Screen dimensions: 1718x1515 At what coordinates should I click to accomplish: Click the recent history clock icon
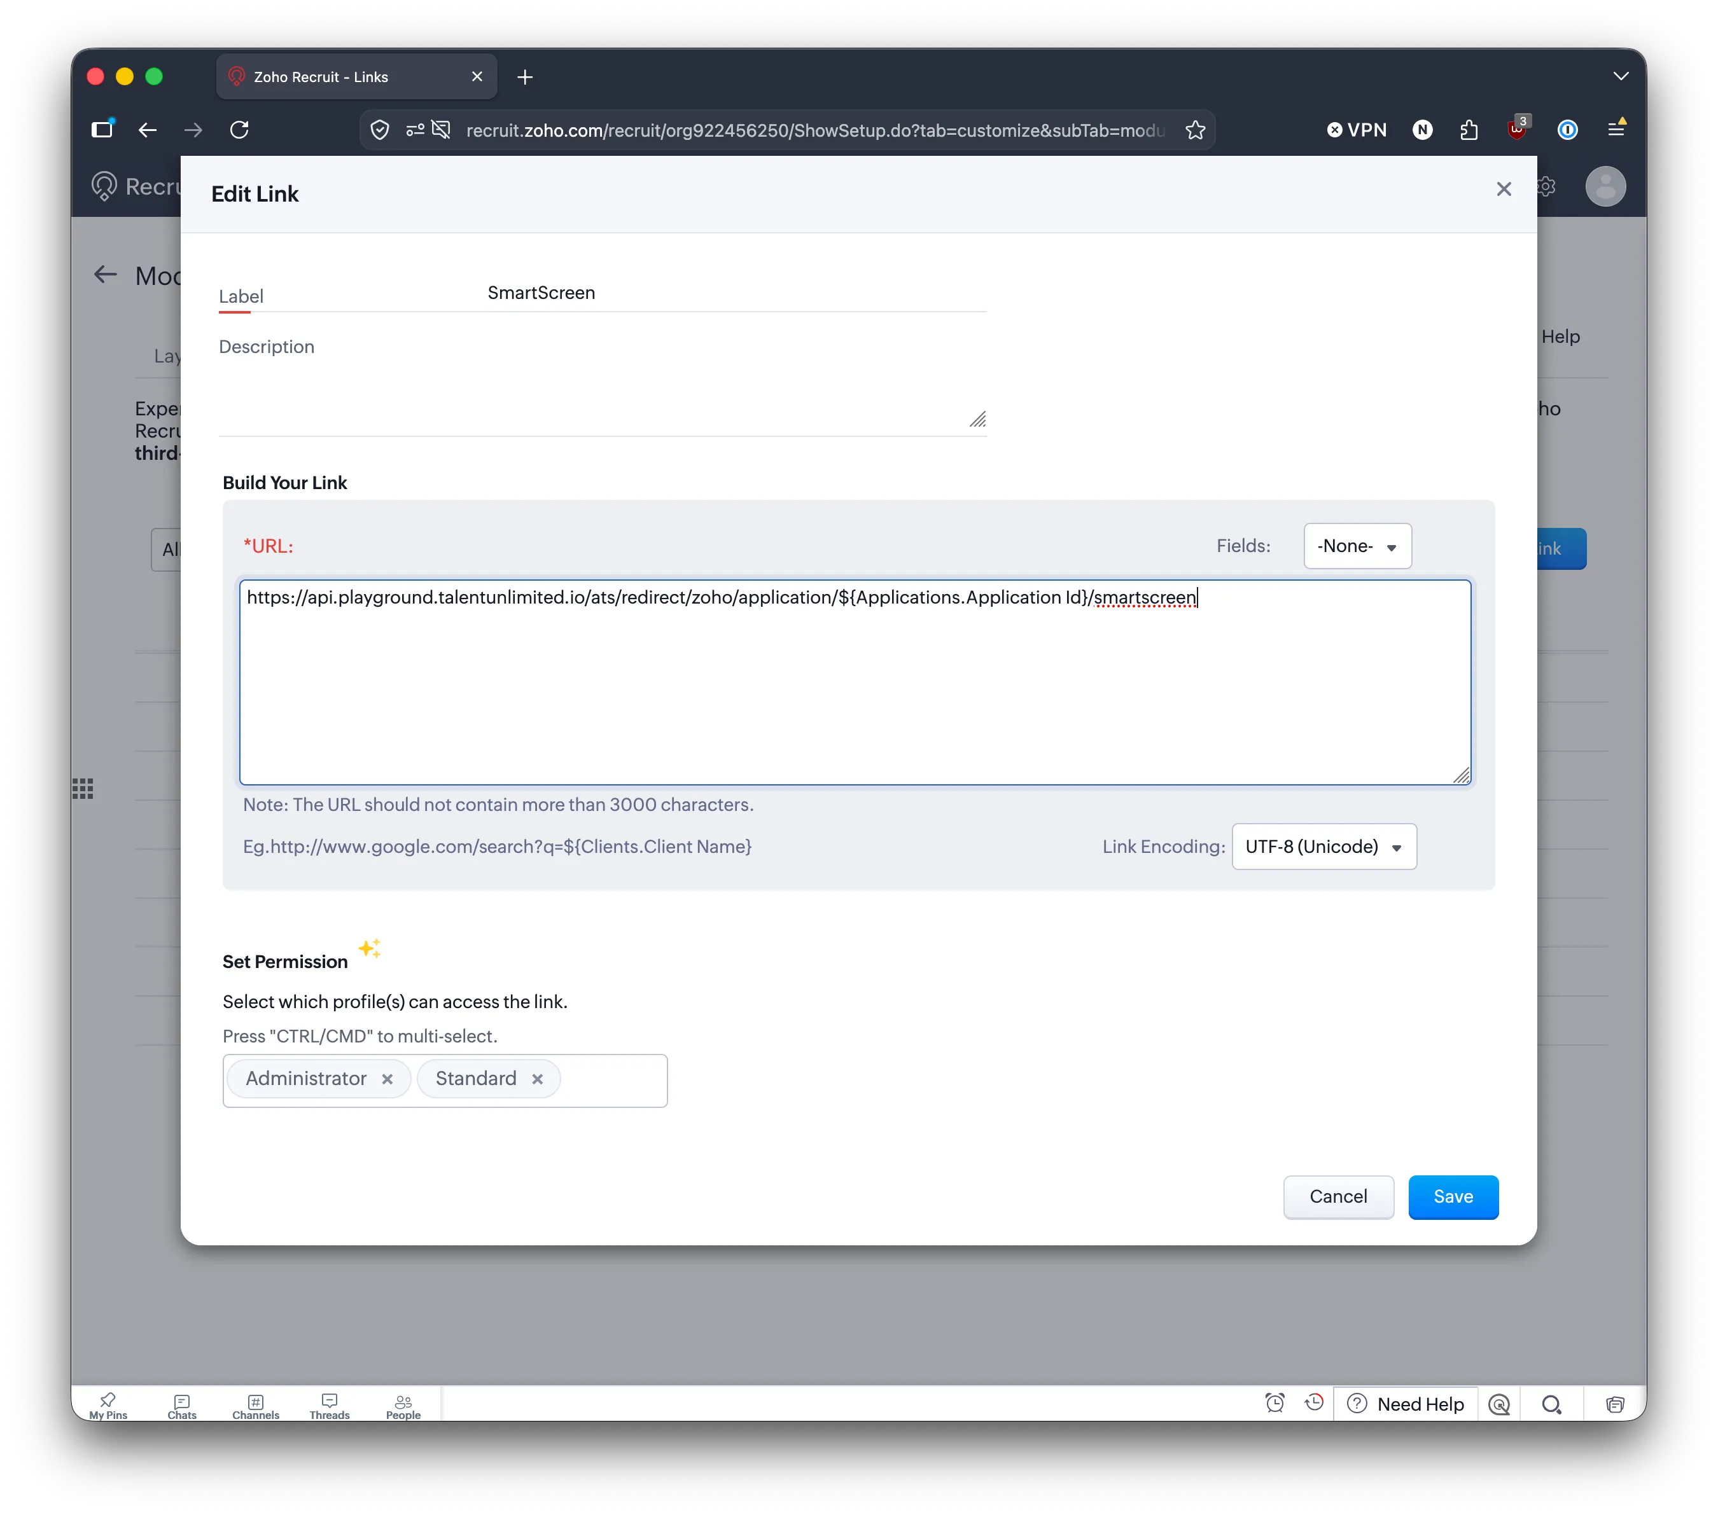[x=1314, y=1402]
